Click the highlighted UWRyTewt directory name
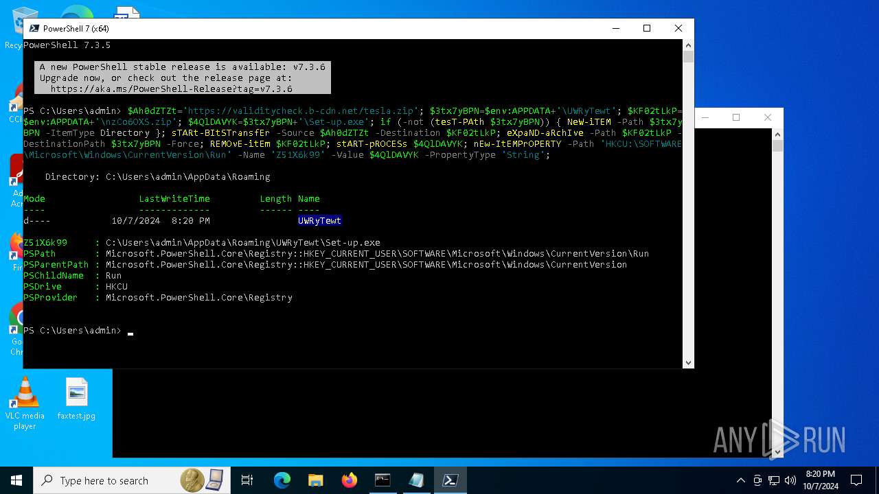 coord(319,220)
